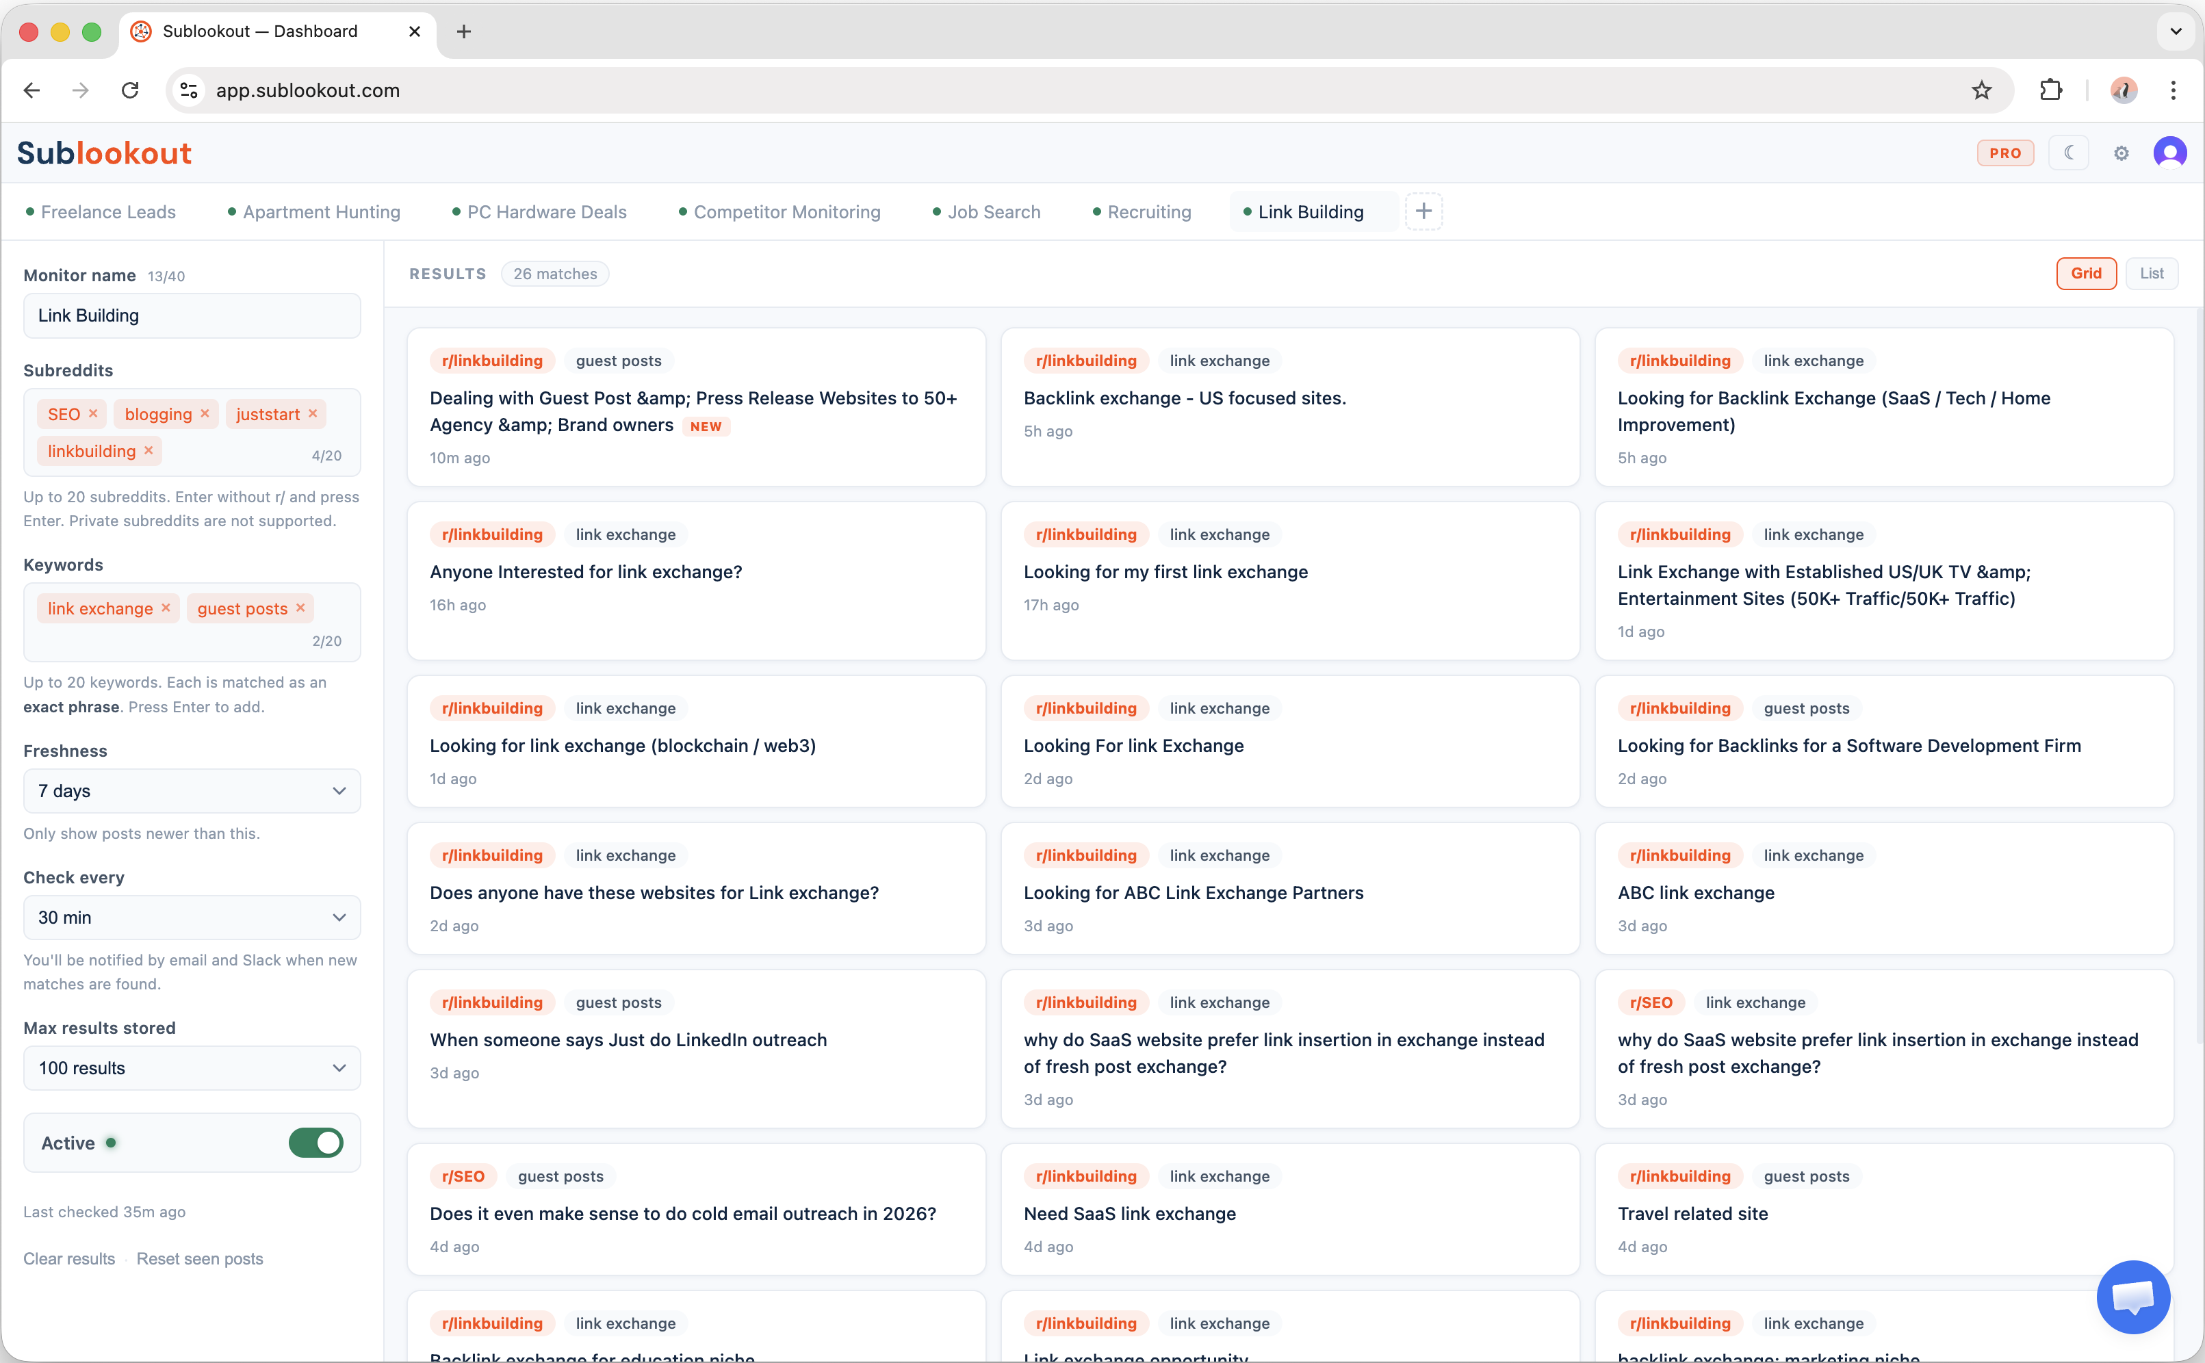Open the support chat bubble

[2133, 1297]
